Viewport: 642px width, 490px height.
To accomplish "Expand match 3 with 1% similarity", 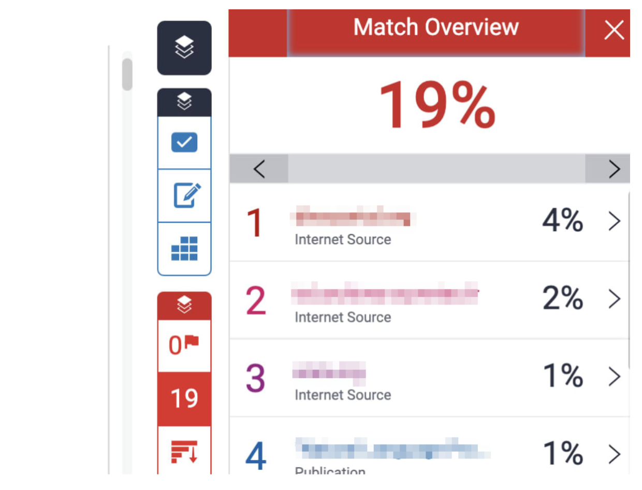I will point(614,377).
